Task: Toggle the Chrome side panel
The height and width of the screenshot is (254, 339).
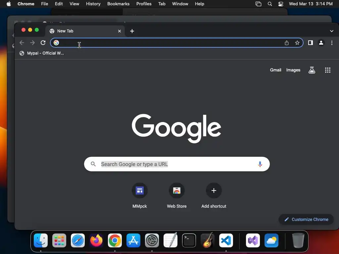Action: 311,43
